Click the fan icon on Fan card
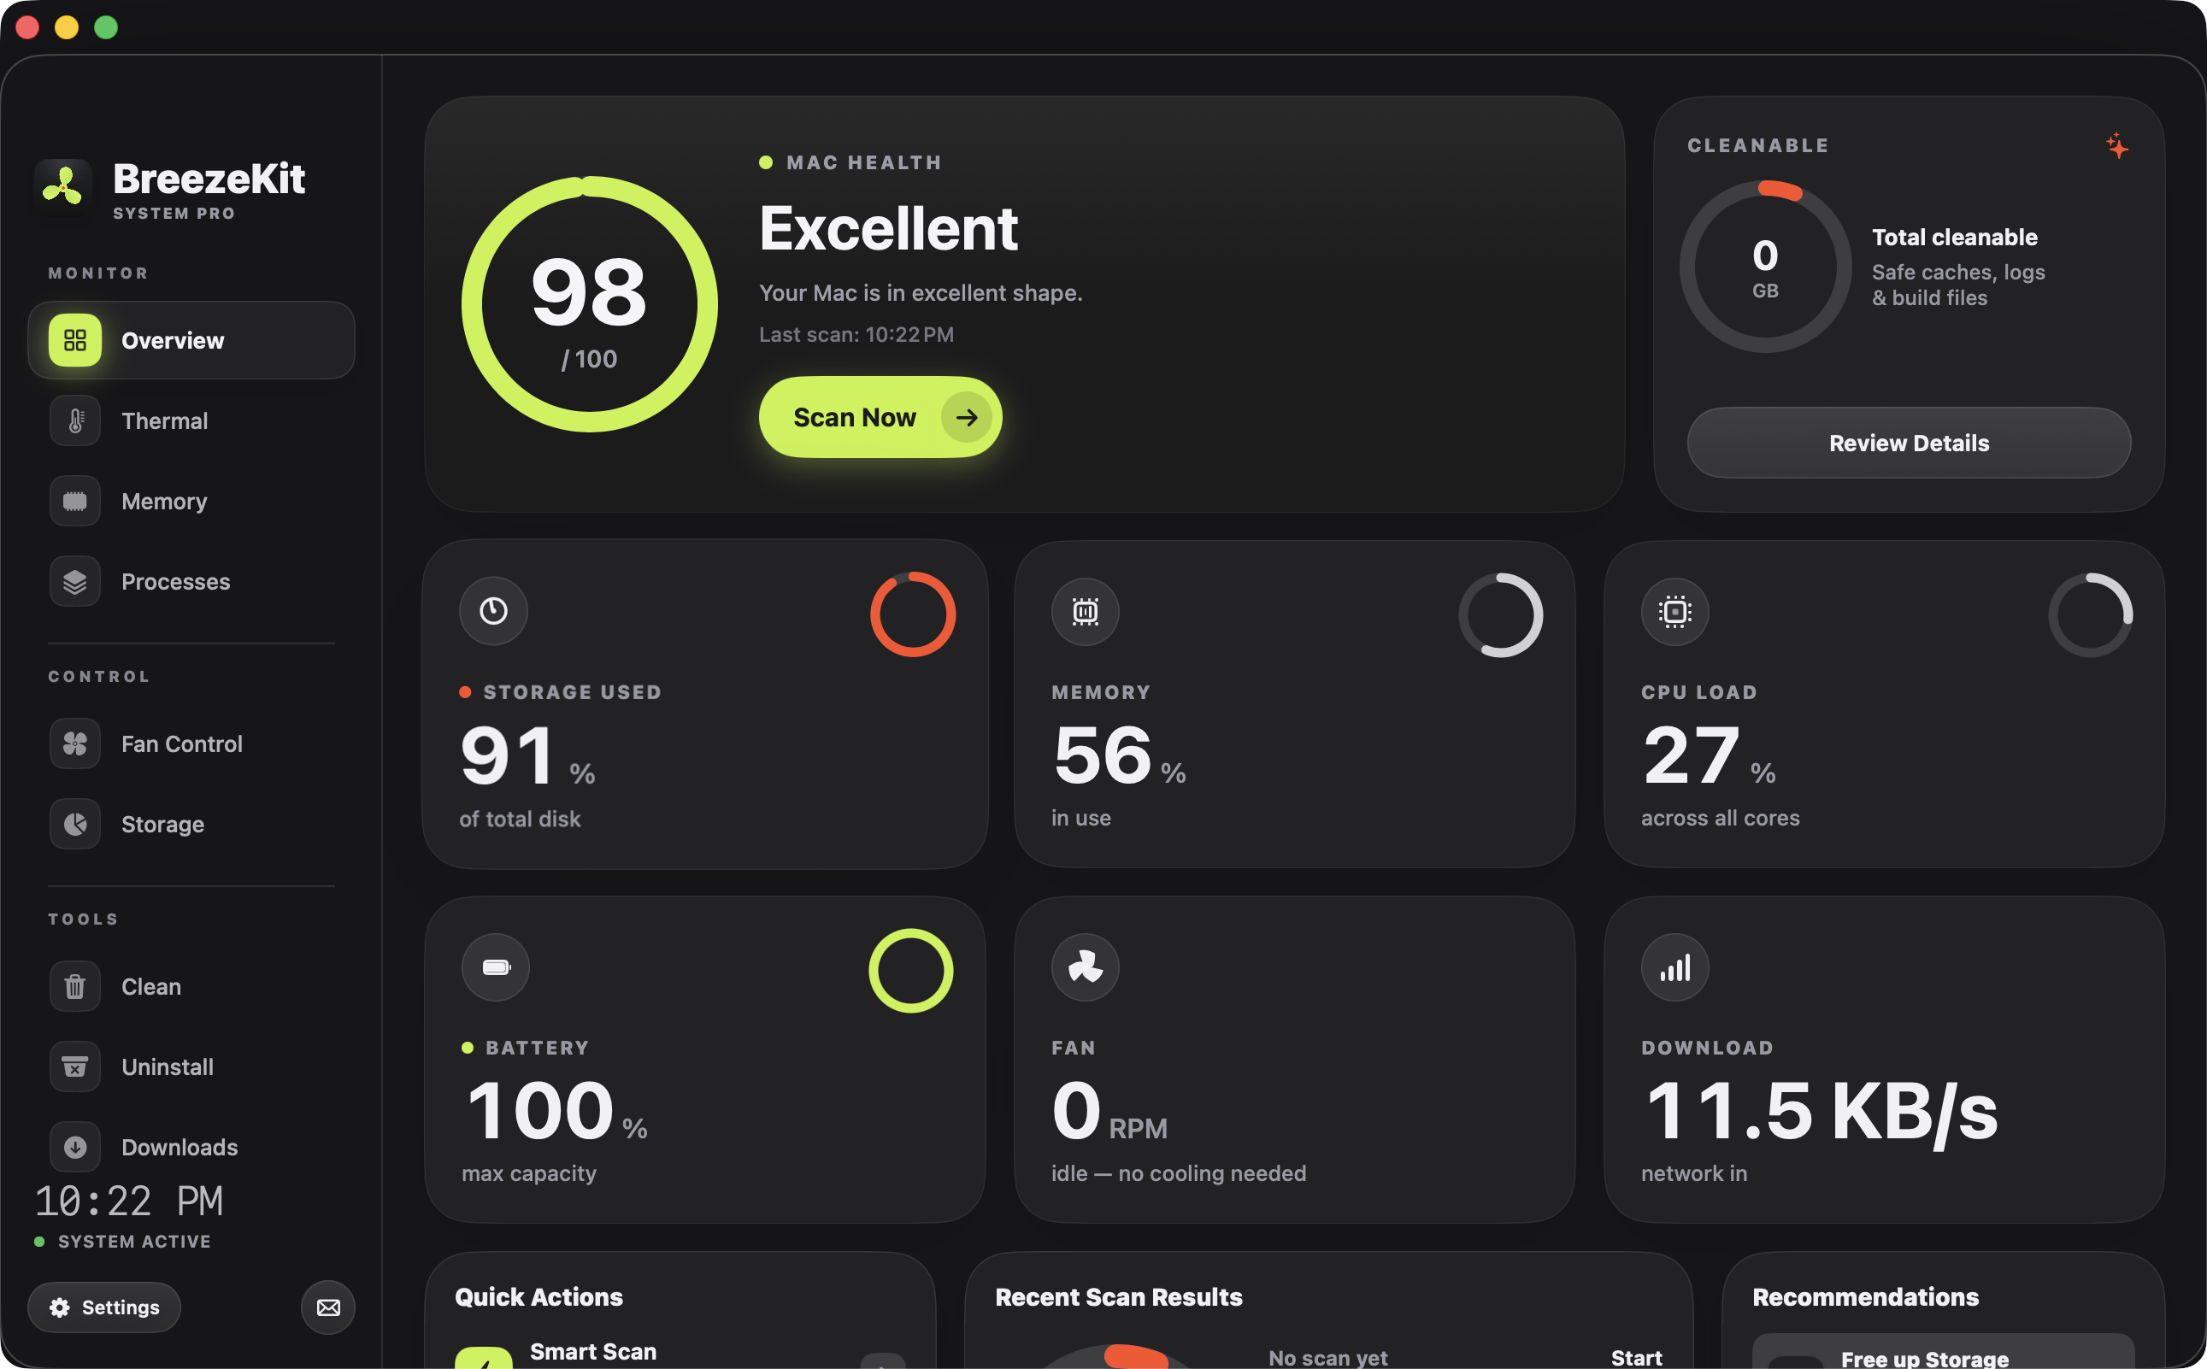The height and width of the screenshot is (1369, 2207). (x=1085, y=967)
